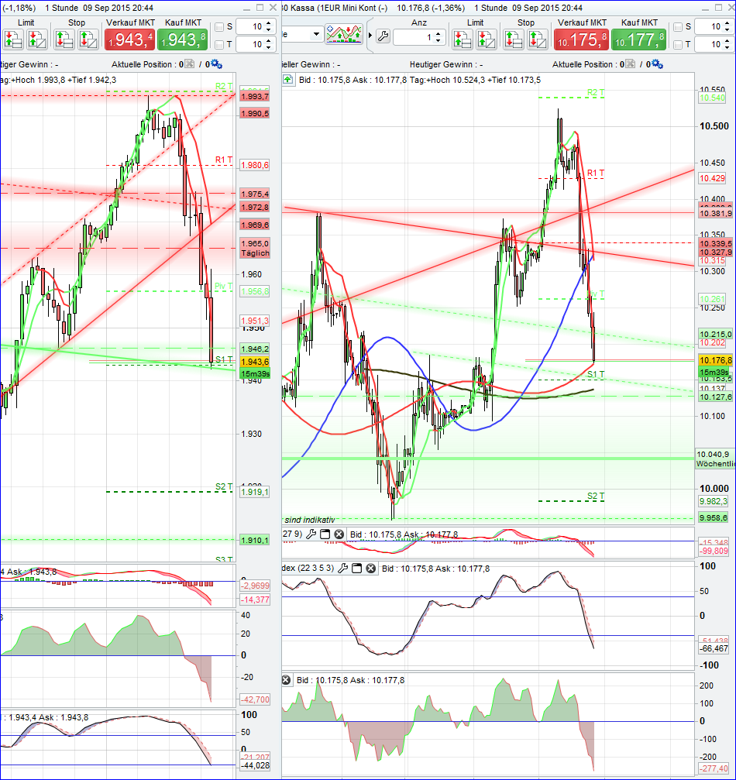Click current price label 10.176,8 on right axis
This screenshot has height=780, width=736.
716,360
